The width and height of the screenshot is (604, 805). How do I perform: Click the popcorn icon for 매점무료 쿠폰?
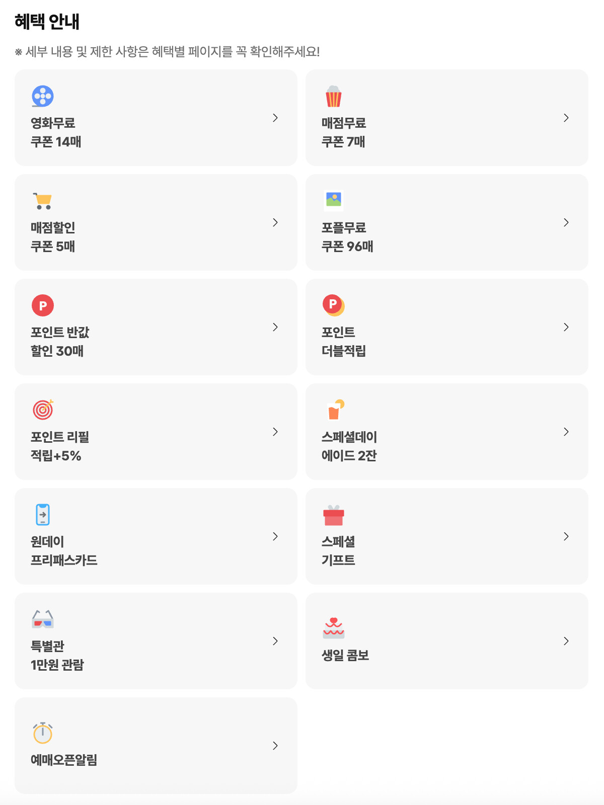click(x=334, y=96)
